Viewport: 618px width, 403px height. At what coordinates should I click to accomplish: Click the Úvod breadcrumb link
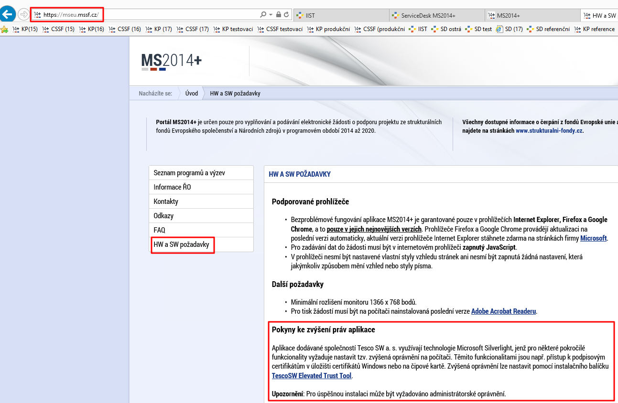(192, 94)
